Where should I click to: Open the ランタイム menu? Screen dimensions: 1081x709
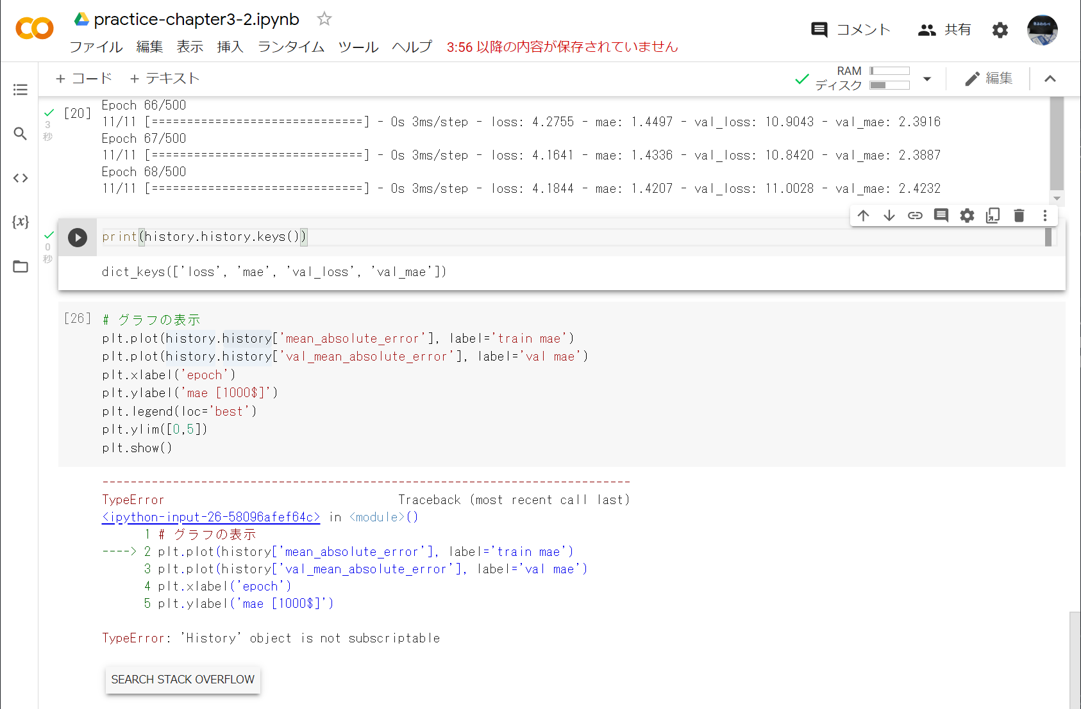[x=291, y=47]
